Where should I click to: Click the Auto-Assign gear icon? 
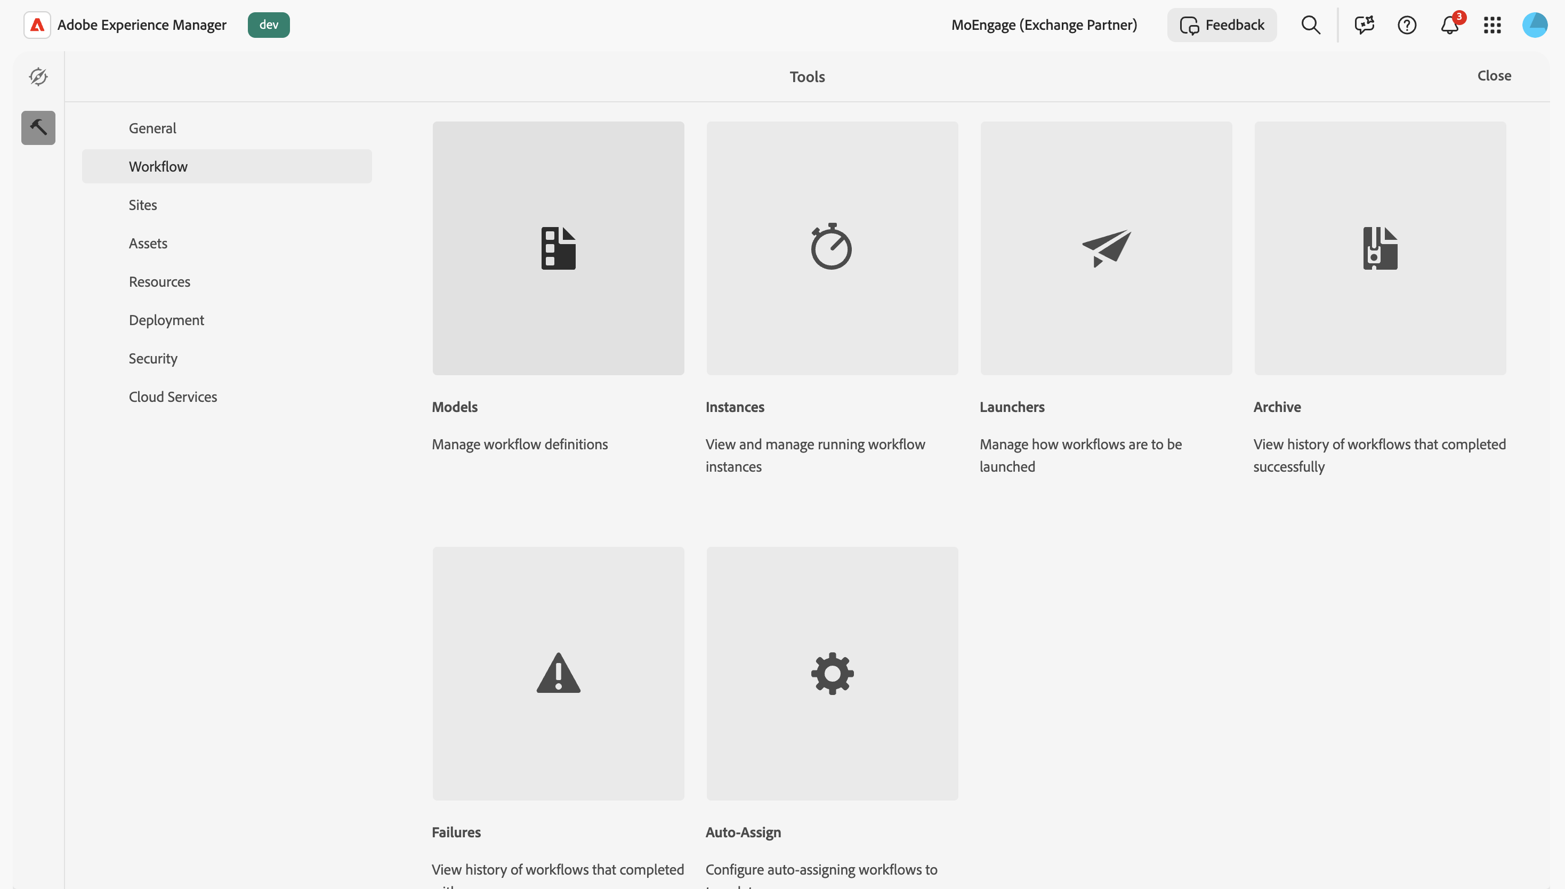pyautogui.click(x=832, y=673)
